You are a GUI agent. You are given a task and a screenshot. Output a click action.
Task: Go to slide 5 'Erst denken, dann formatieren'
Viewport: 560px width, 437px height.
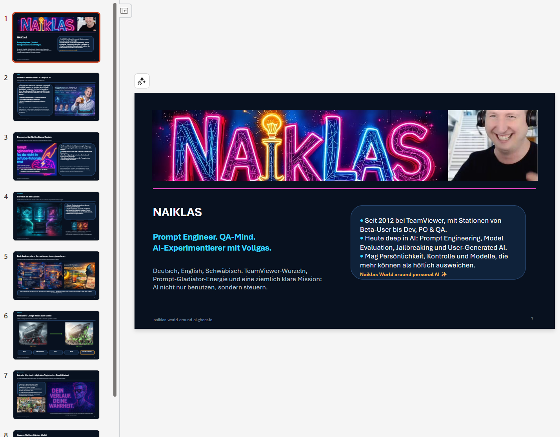tap(56, 275)
